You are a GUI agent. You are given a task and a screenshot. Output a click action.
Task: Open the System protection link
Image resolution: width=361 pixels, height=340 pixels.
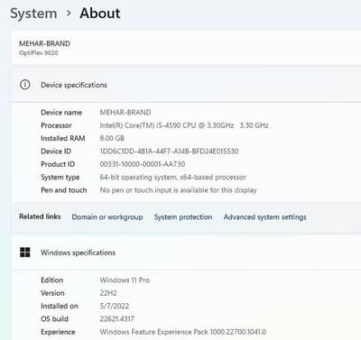tap(183, 217)
